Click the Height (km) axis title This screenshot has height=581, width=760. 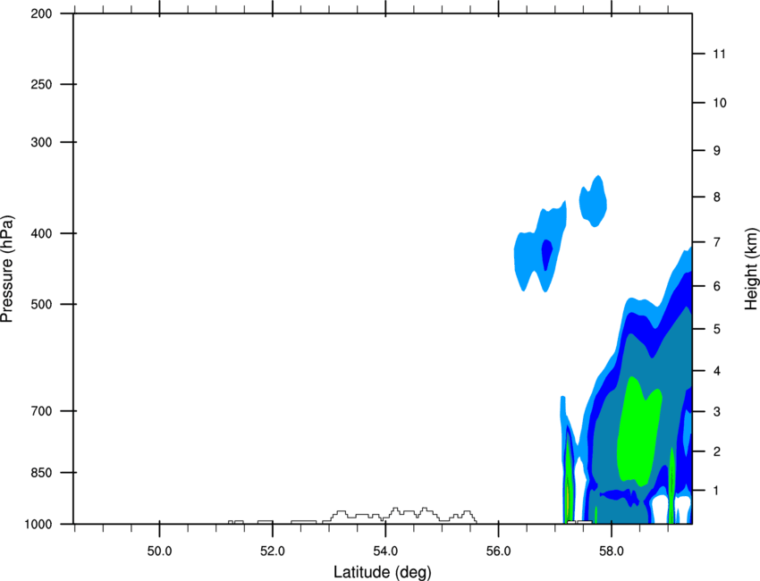(751, 268)
